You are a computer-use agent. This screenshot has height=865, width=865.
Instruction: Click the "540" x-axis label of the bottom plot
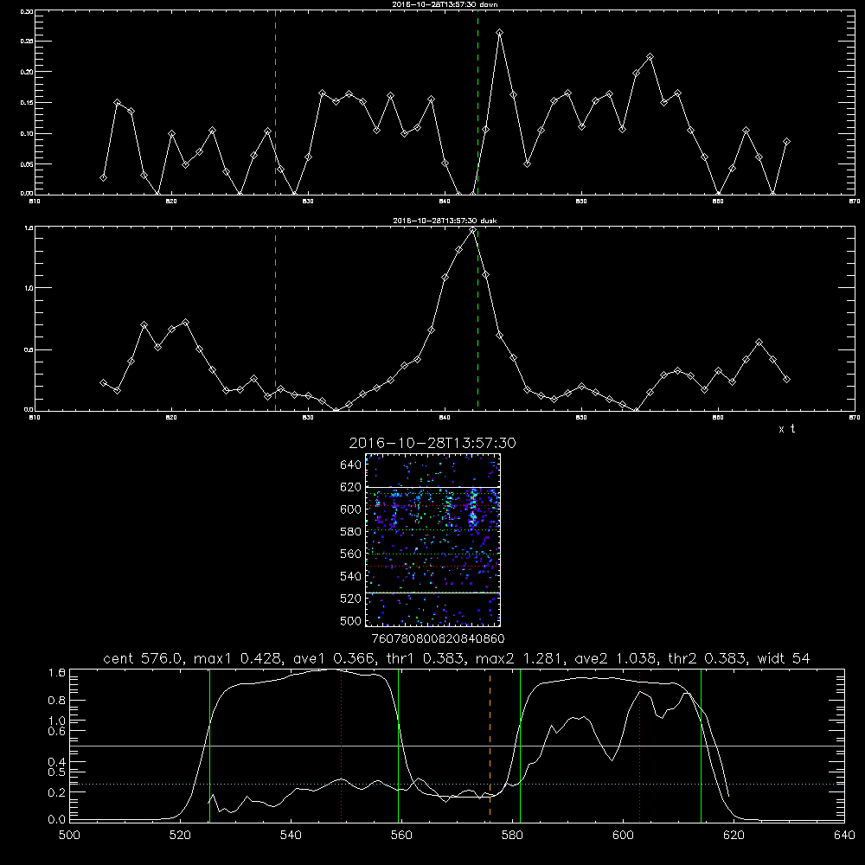click(x=291, y=836)
